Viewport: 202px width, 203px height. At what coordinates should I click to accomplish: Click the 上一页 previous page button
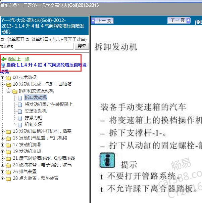pyautogui.click(x=102, y=21)
